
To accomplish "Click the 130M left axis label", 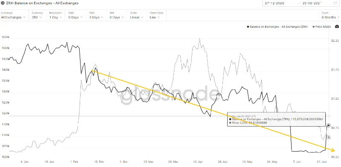I will [5, 92].
